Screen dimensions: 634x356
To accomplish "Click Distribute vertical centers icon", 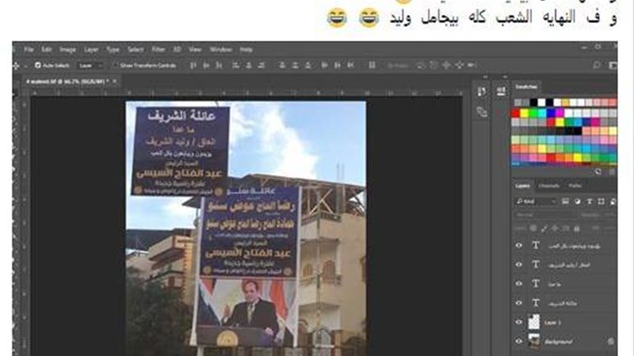I will 295,65.
